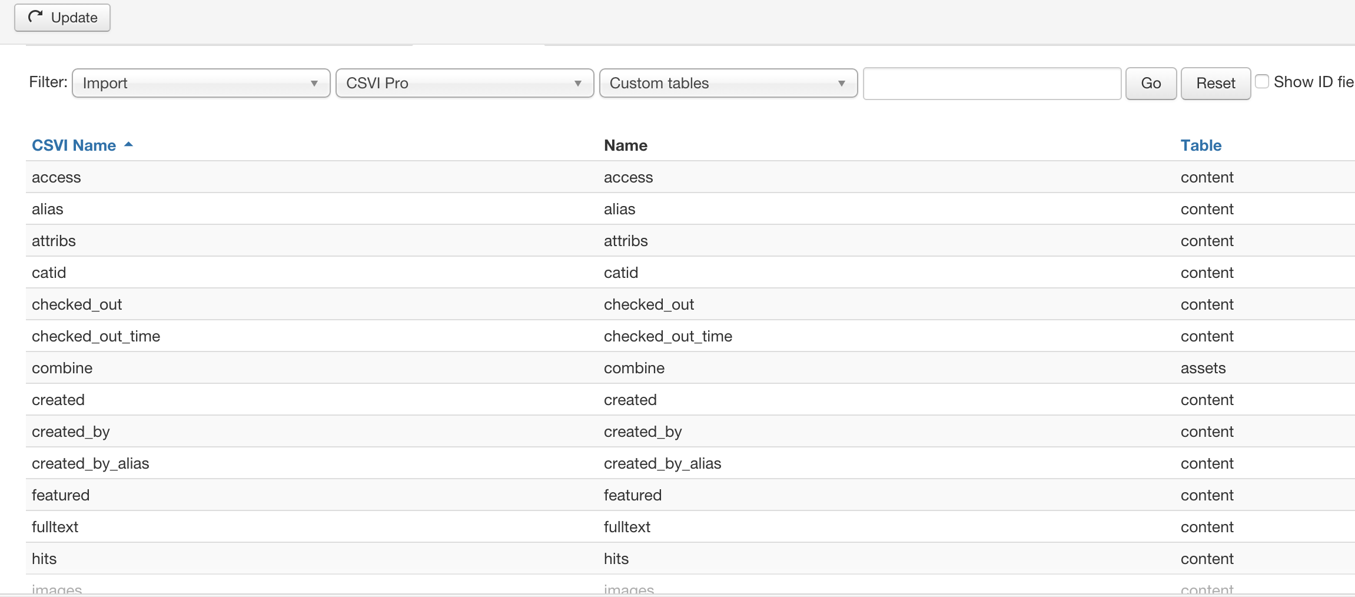
Task: Sort the list by CSVI Name
Action: [x=73, y=145]
